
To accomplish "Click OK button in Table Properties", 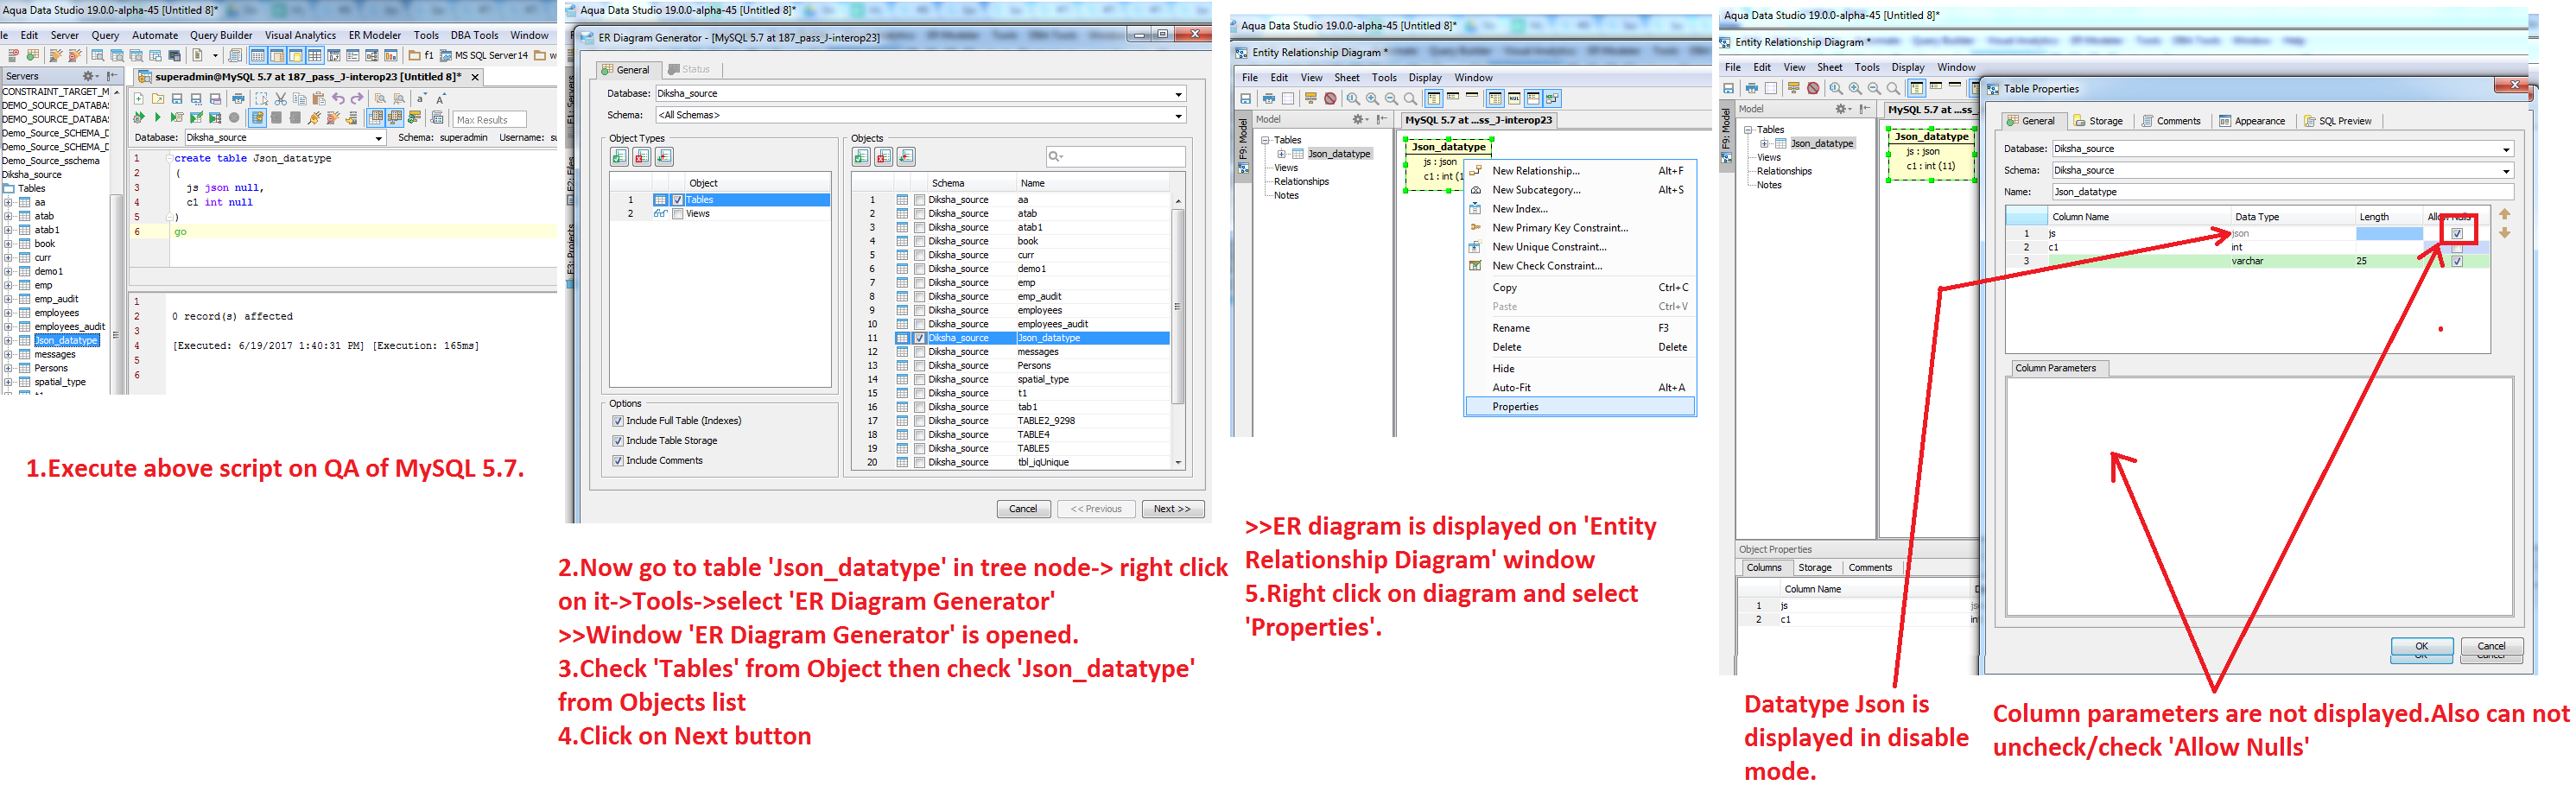I will pos(2422,646).
